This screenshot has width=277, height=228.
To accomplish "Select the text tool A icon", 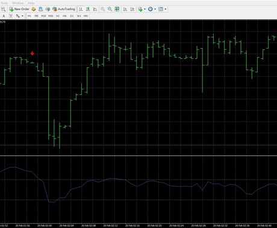I will pos(4,16).
